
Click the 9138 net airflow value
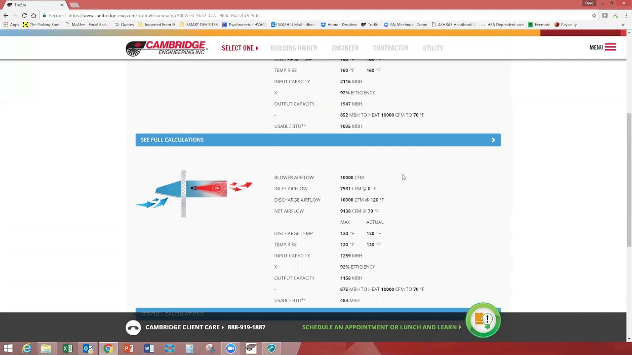pos(345,211)
